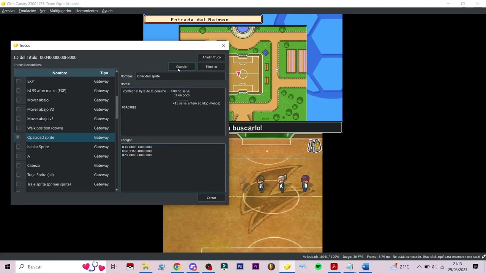486x273 pixels.
Task: Open the Herramientas menu
Action: coord(87,11)
